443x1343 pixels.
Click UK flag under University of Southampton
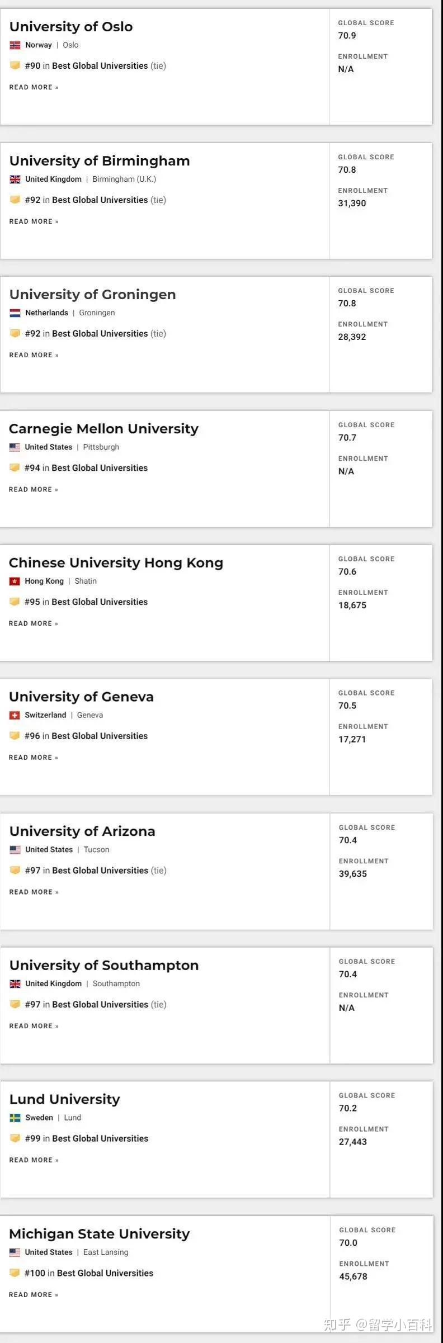15,984
